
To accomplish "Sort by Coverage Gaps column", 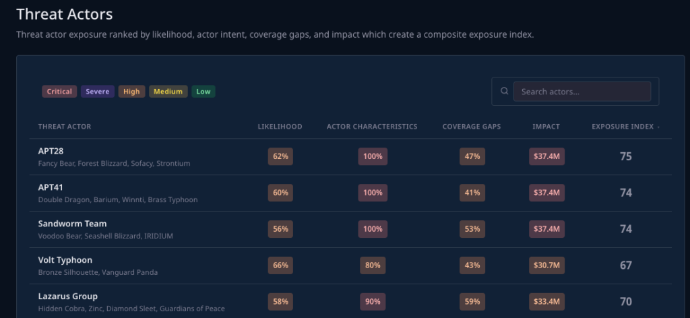I will (x=471, y=127).
